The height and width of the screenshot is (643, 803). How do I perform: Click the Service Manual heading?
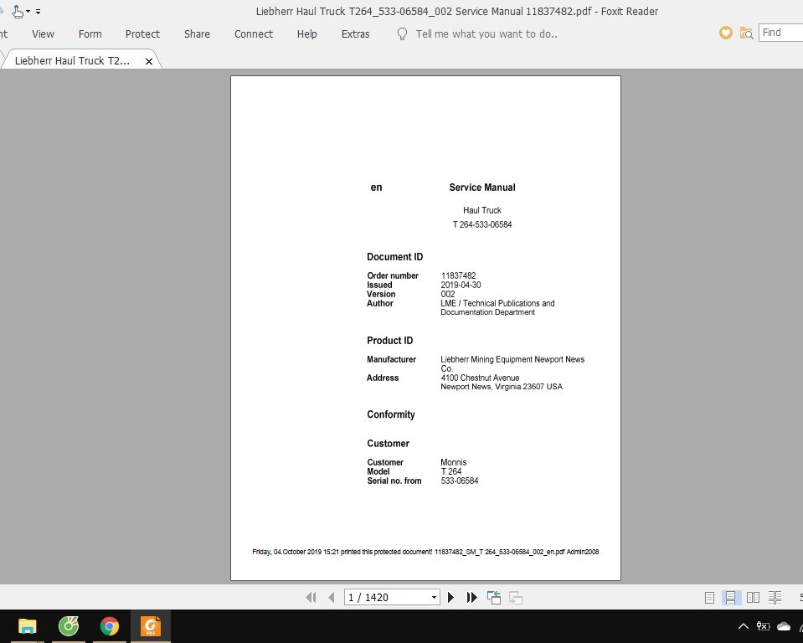[x=482, y=188]
